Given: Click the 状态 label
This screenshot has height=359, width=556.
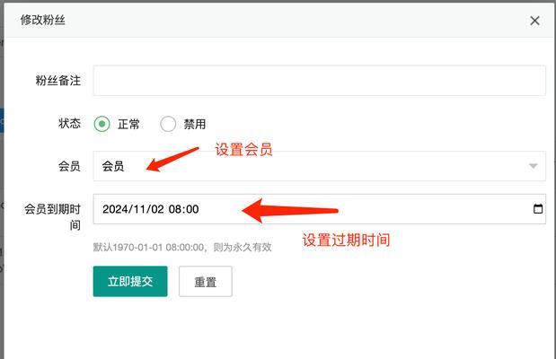Looking at the screenshot, I should click(69, 123).
